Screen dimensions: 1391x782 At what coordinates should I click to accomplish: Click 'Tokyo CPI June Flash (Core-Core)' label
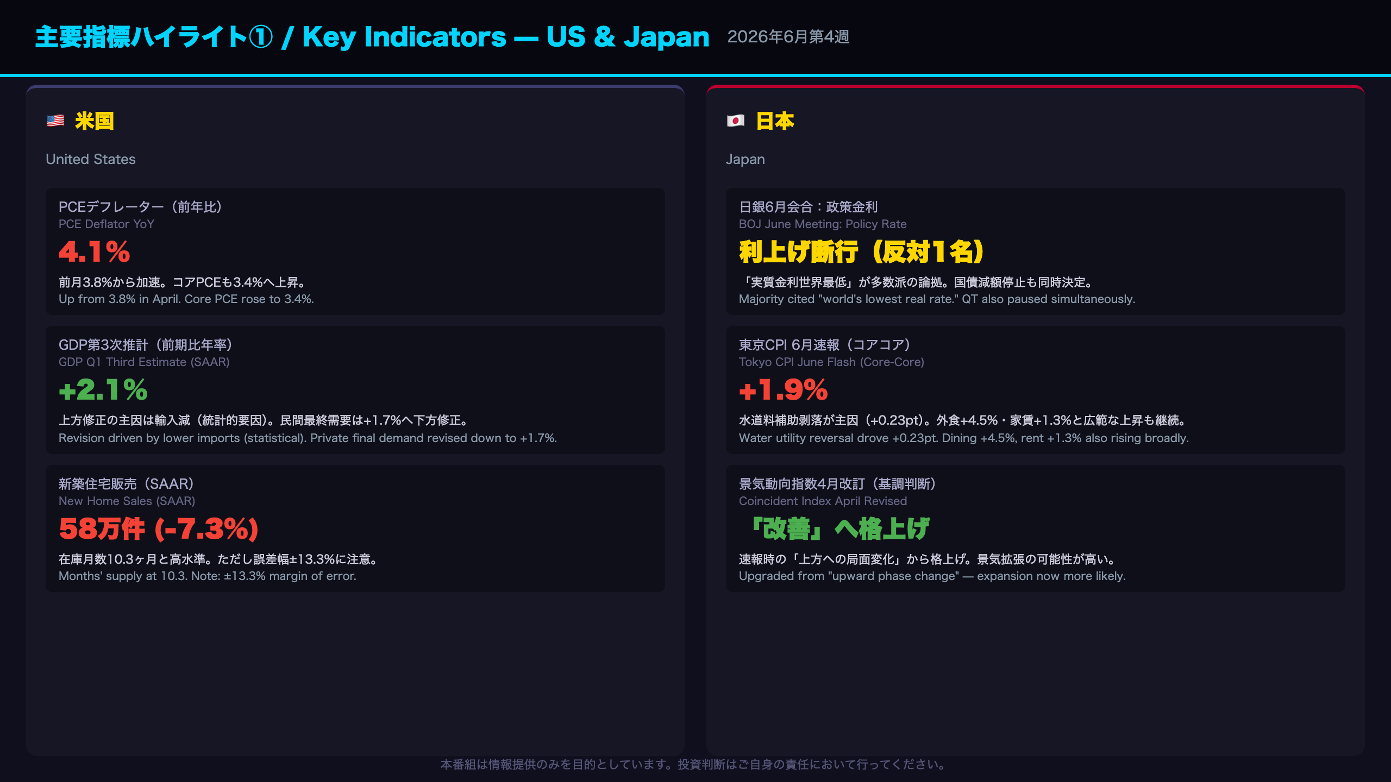[831, 362]
